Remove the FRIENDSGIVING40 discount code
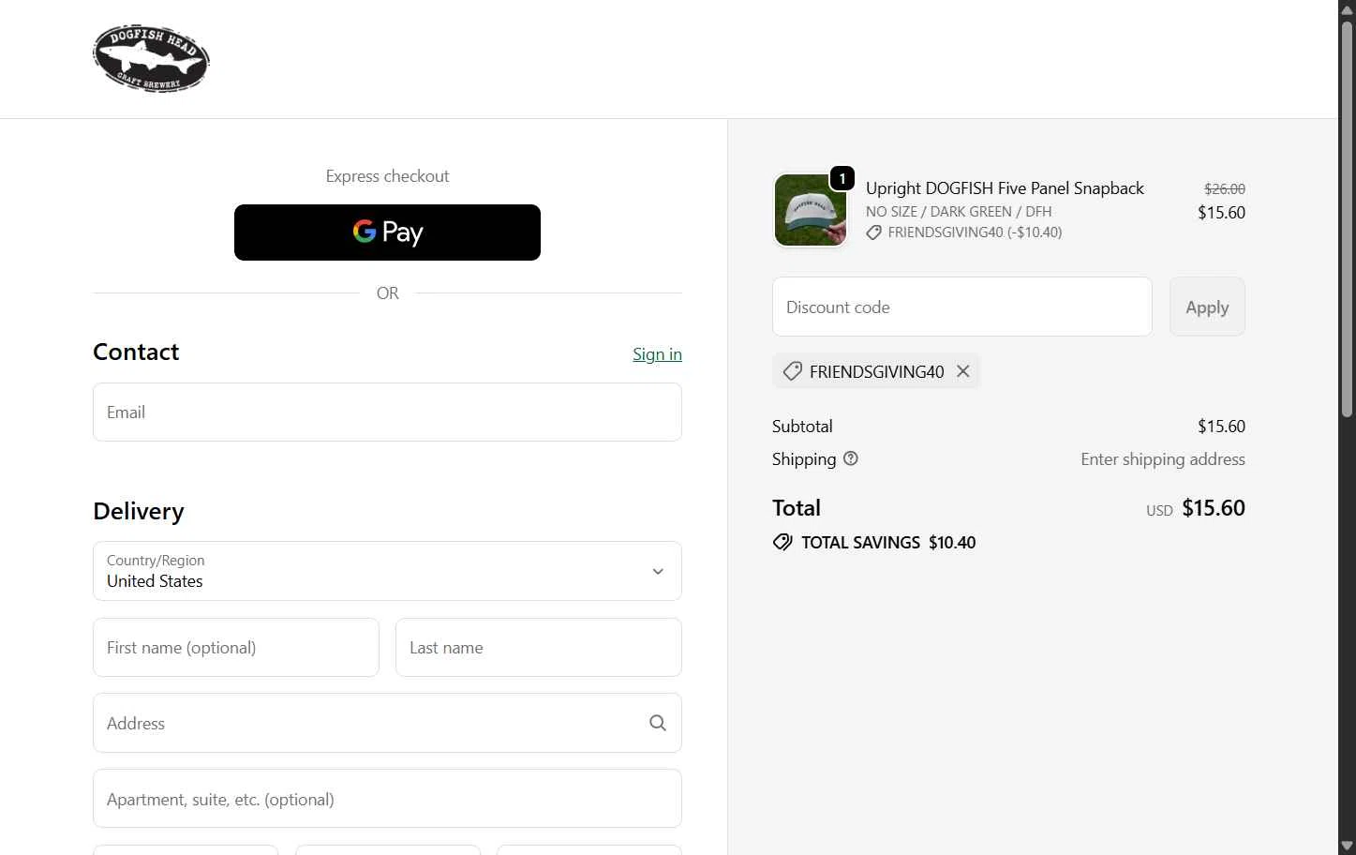This screenshot has height=855, width=1356. pos(963,371)
